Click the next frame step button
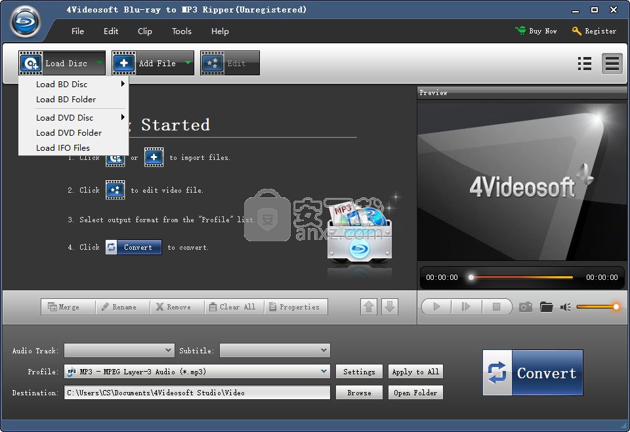 coord(466,307)
